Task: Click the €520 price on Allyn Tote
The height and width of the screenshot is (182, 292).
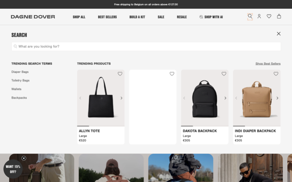Action: point(83,140)
